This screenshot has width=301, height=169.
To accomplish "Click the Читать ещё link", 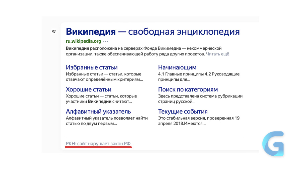I will [x=217, y=54].
